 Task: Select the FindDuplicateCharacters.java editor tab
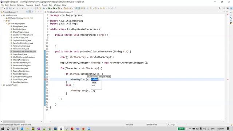coord(59,12)
